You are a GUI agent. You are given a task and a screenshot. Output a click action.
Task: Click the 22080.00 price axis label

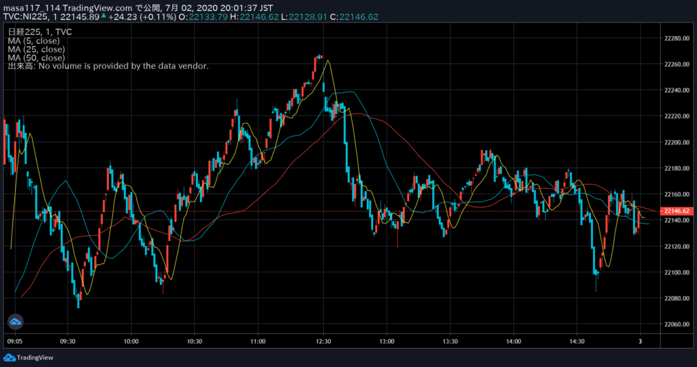tap(677, 298)
